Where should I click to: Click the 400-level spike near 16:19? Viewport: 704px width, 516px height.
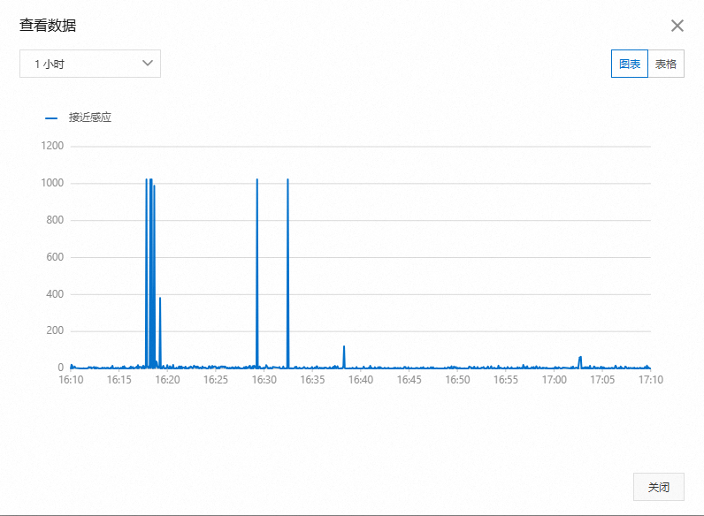pos(160,333)
